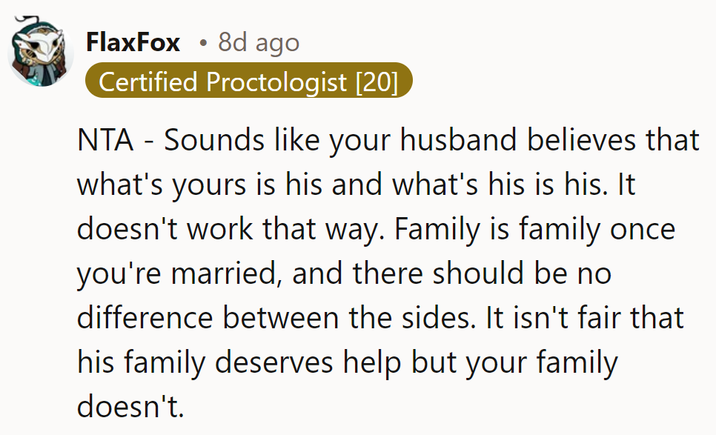Click the '8d ago' comment timestamp
The width and height of the screenshot is (716, 435).
click(259, 43)
